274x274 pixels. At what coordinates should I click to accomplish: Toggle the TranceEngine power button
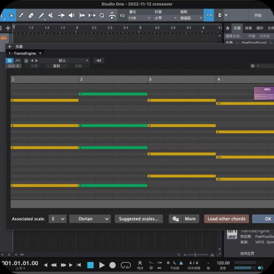(10, 61)
